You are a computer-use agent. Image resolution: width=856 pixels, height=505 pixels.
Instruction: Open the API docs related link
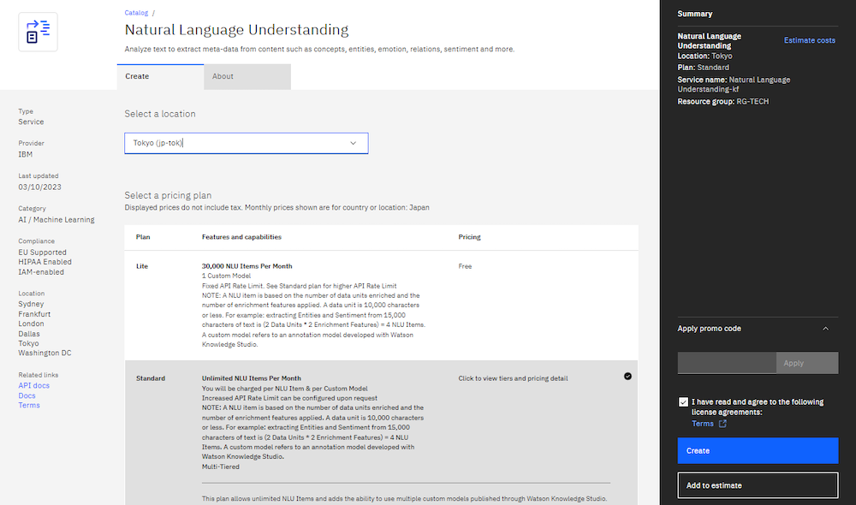coord(34,385)
